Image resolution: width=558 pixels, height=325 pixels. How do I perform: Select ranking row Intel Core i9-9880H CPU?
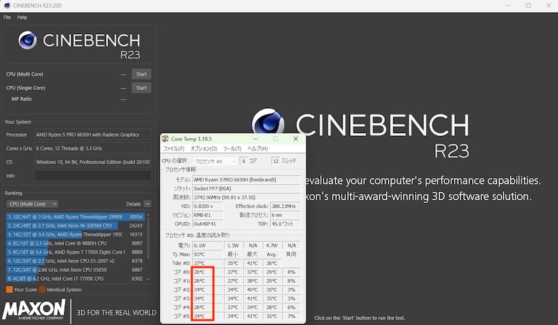(75, 243)
